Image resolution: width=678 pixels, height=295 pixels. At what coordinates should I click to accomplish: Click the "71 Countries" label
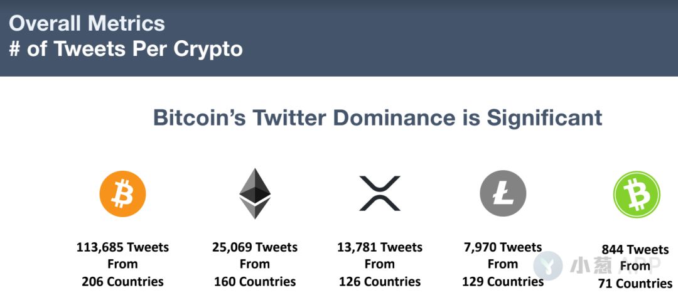635,284
